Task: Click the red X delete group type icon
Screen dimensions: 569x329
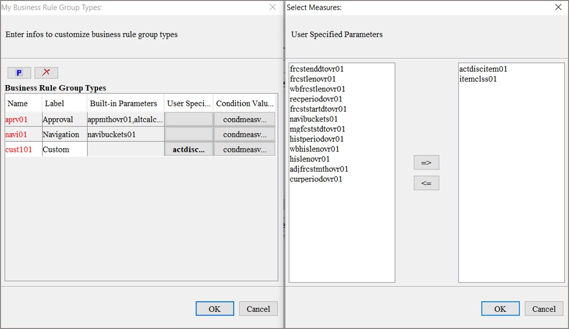Action: [x=46, y=72]
